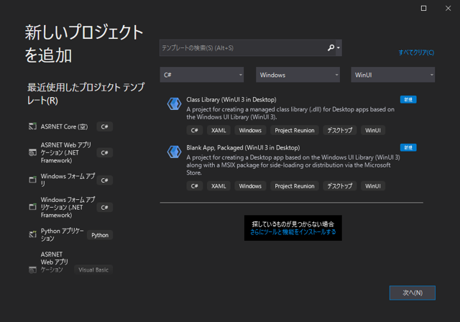Open the search options dropdown arrow
This screenshot has width=460, height=322.
[x=339, y=48]
